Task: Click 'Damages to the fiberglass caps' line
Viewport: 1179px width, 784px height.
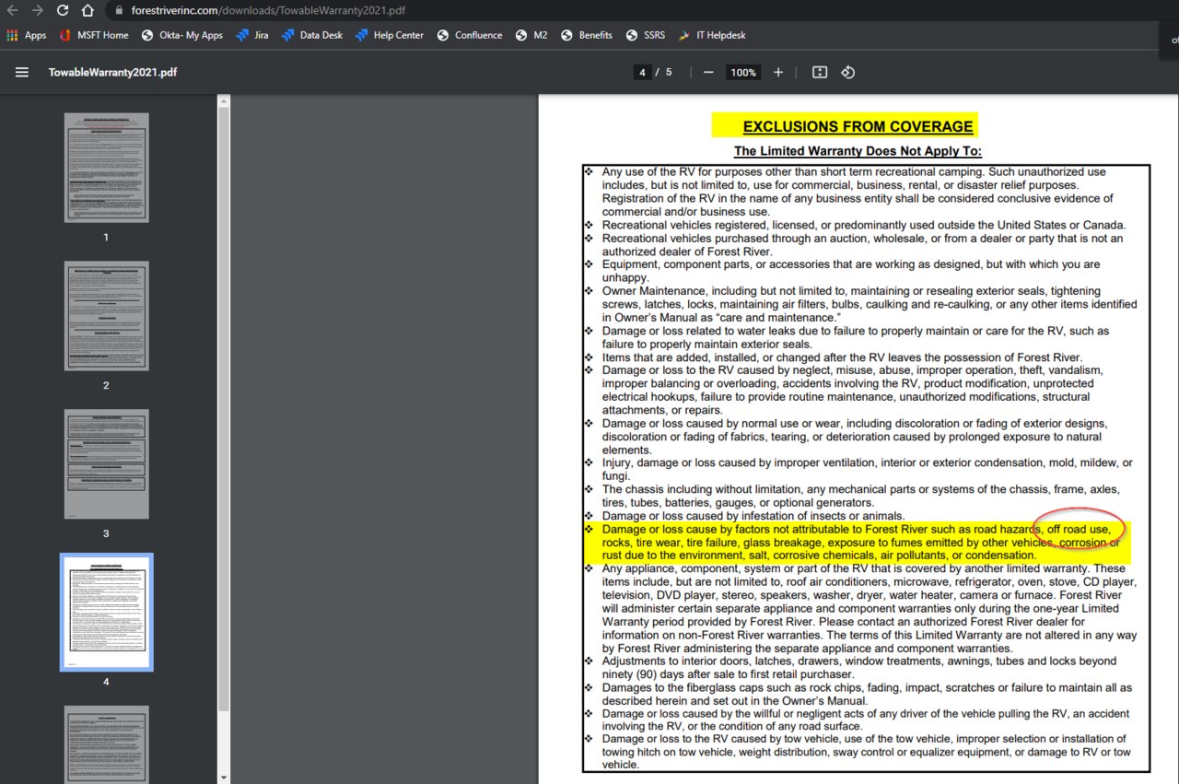Action: (867, 694)
